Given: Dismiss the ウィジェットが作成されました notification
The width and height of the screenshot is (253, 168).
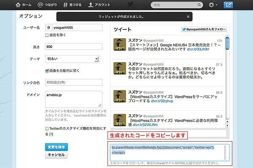Looking at the screenshot, I should click(x=188, y=16).
